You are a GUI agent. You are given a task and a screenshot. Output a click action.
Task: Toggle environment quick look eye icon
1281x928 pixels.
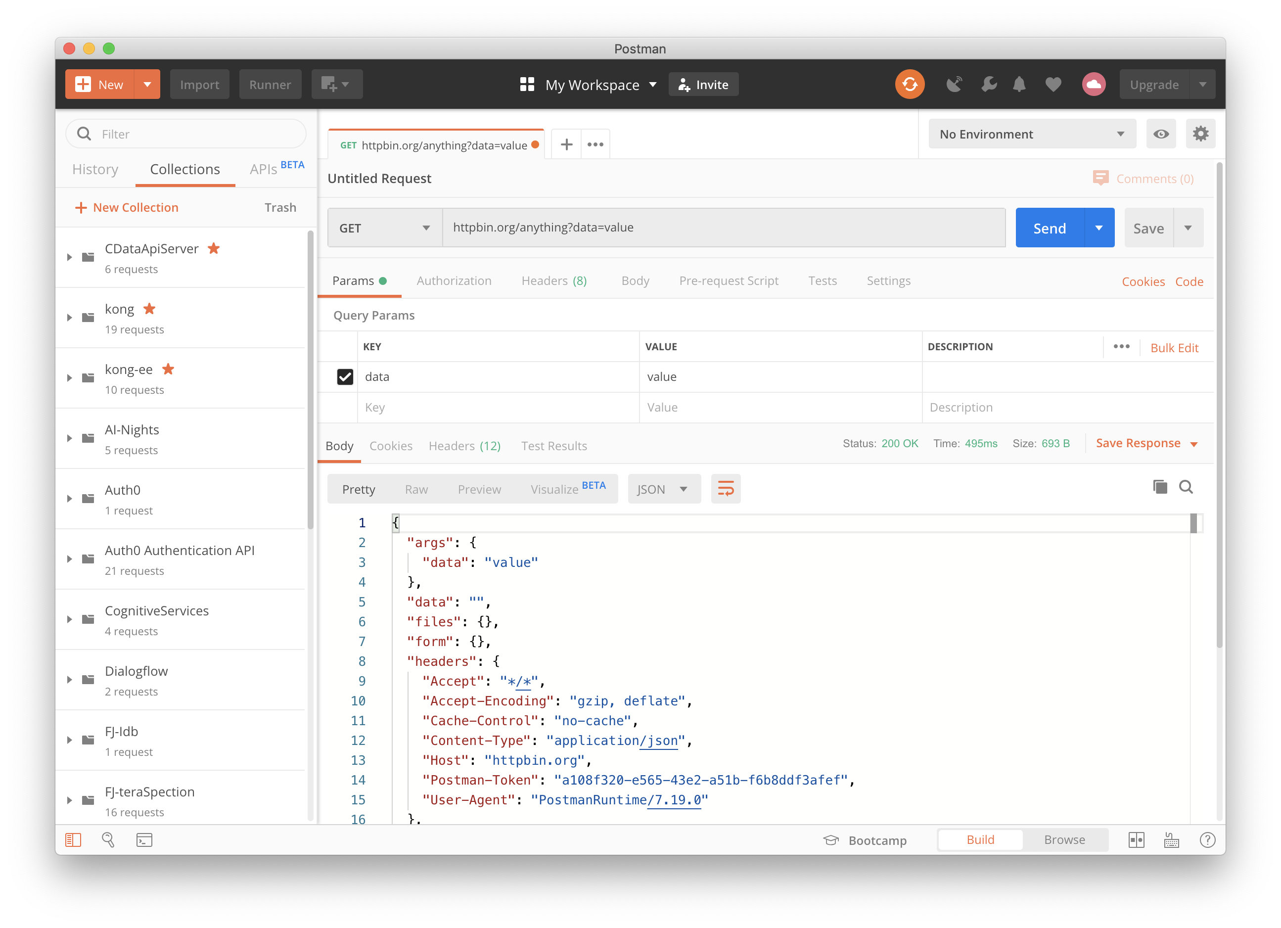[1161, 134]
